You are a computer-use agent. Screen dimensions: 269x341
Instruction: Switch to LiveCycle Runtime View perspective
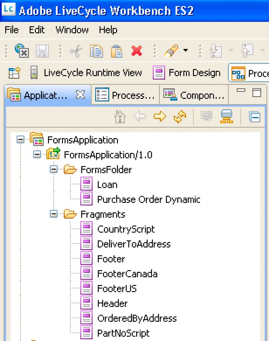[86, 73]
